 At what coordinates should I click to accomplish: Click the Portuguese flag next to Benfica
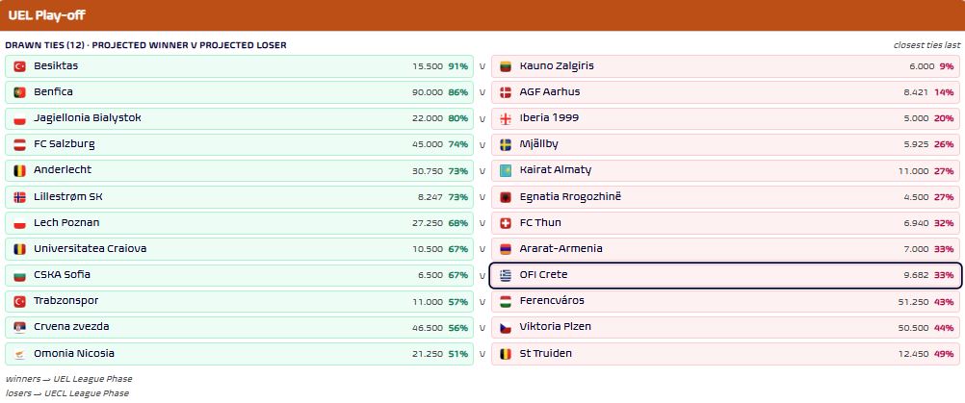(x=19, y=92)
